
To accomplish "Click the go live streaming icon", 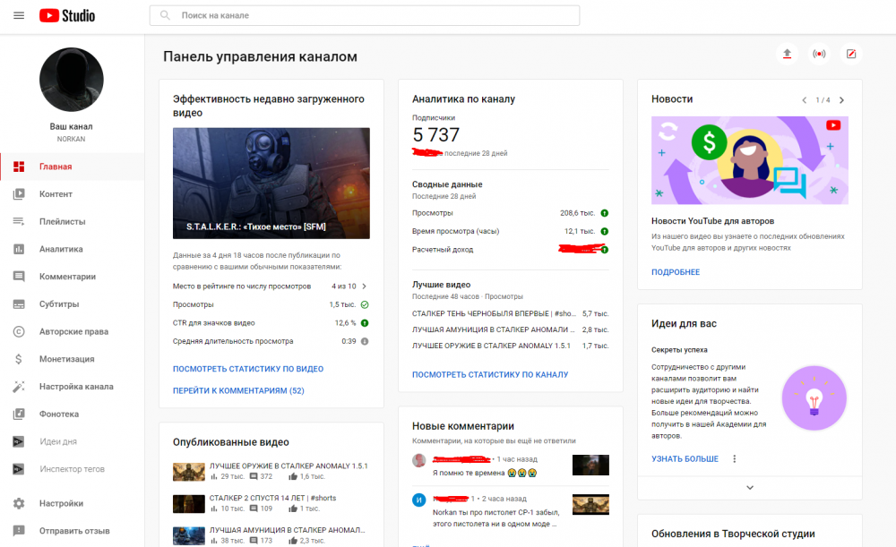I will pyautogui.click(x=819, y=54).
